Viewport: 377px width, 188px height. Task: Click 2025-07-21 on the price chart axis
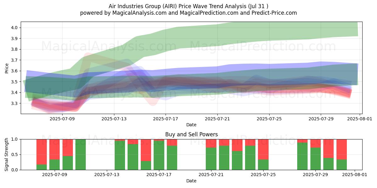point(217,119)
